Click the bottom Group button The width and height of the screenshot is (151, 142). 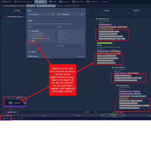point(13,118)
